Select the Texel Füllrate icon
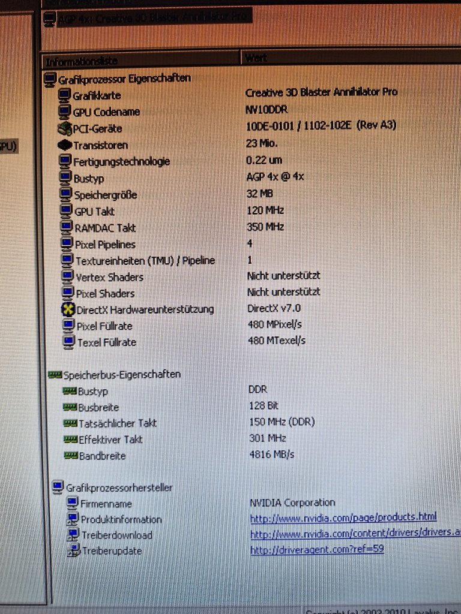The height and width of the screenshot is (614, 461). [x=69, y=342]
